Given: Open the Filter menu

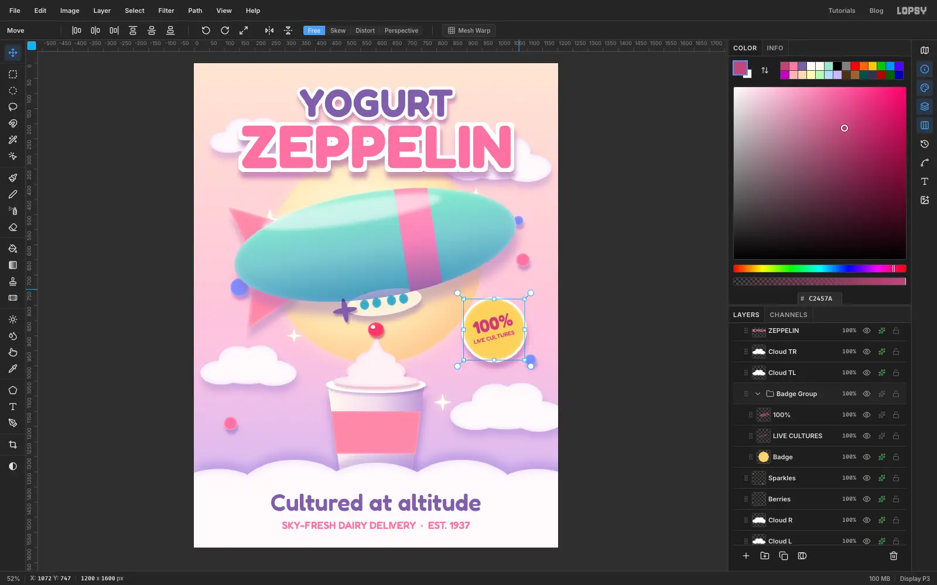Looking at the screenshot, I should click(x=166, y=11).
